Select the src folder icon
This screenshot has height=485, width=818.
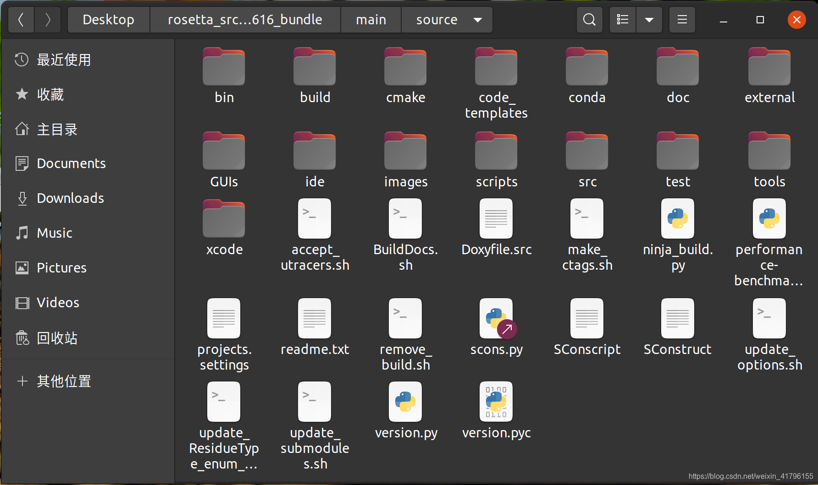point(587,151)
